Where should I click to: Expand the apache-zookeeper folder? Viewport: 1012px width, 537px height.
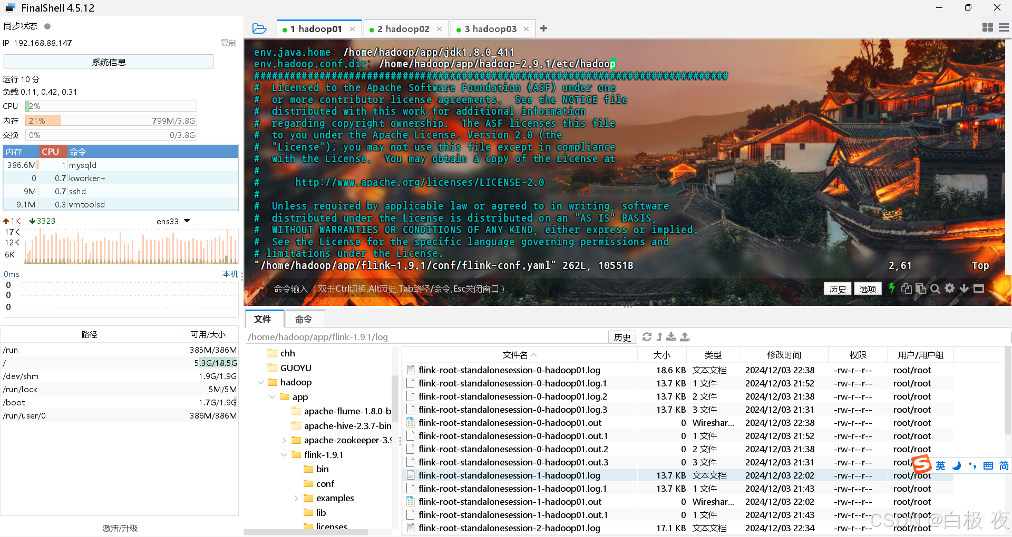tap(284, 440)
